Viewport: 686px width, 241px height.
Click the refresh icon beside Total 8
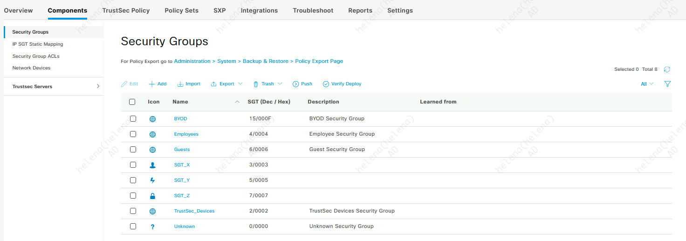(667, 69)
